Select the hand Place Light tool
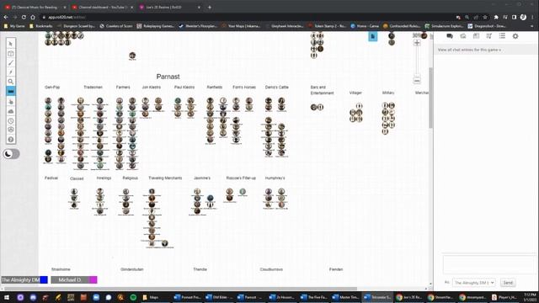Viewport: 539px width, 303px height. [x=11, y=102]
